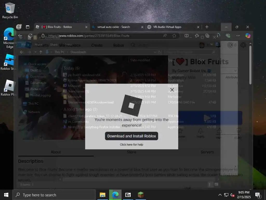266x200 pixels.
Task: Sort by Date modified column
Action: 140,60
